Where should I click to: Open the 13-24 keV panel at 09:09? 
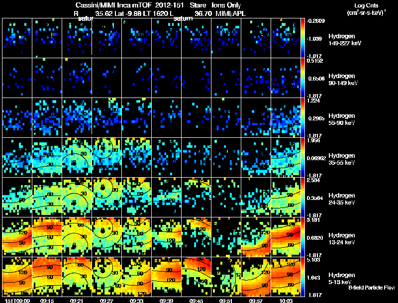click(x=17, y=237)
